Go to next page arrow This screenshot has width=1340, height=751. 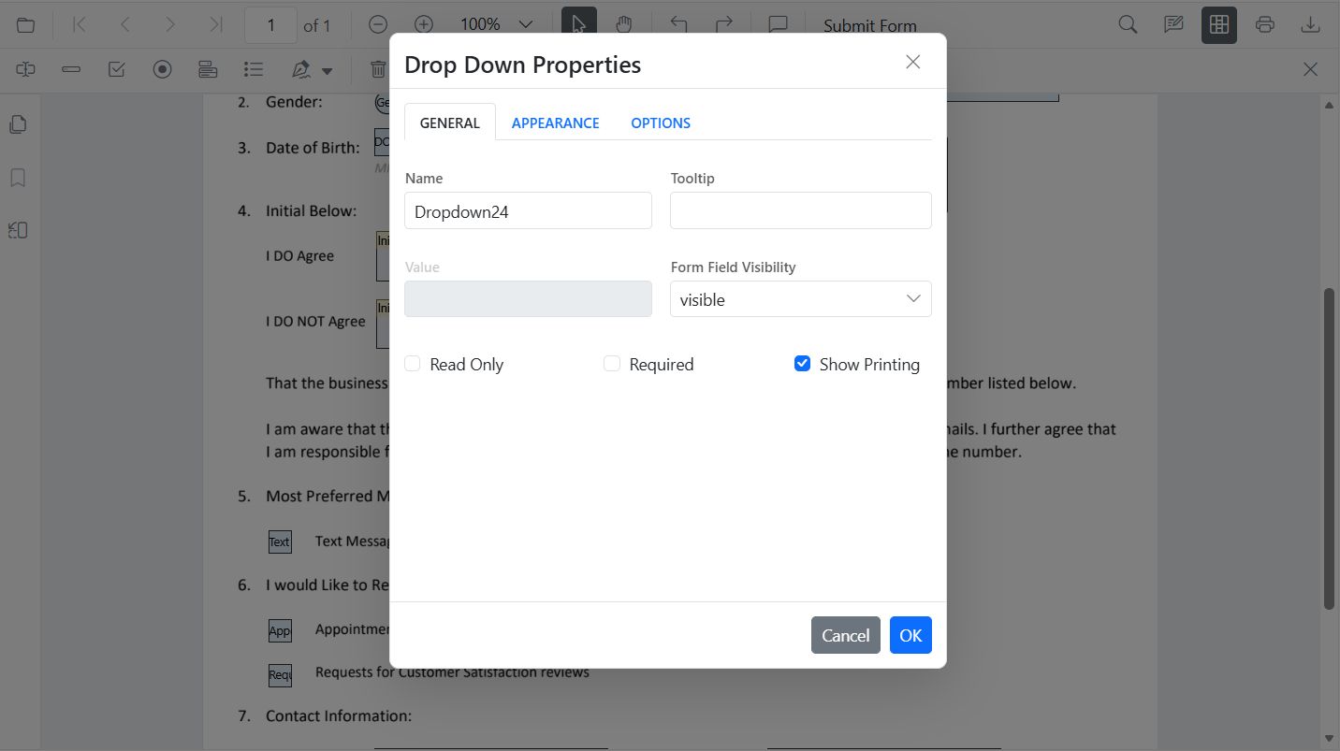[169, 24]
